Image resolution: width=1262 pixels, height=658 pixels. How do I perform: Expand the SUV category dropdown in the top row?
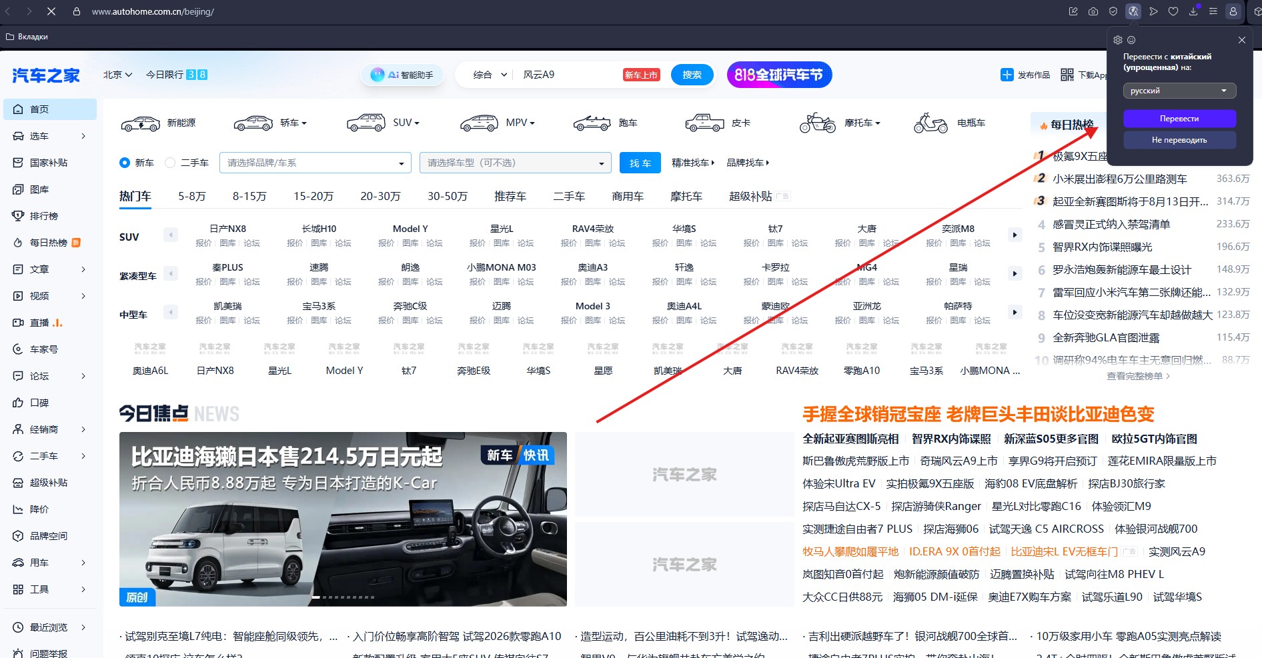coord(406,123)
